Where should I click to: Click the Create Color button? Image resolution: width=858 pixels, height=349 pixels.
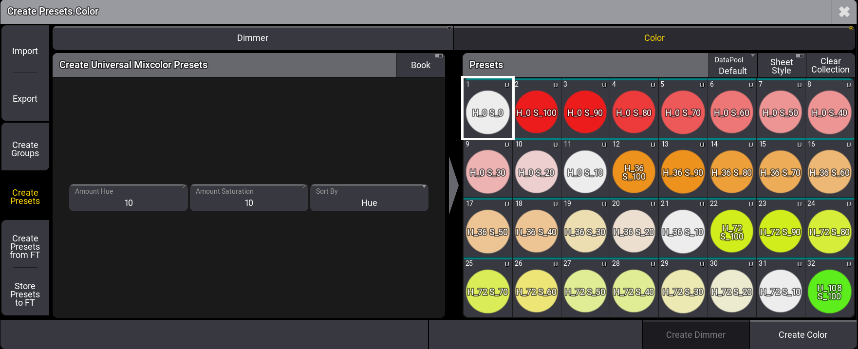pyautogui.click(x=802, y=335)
